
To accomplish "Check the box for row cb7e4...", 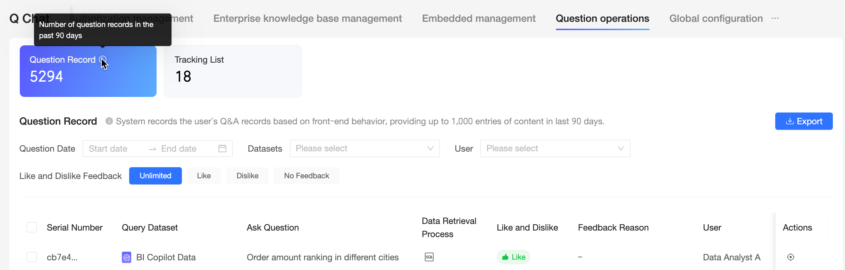I will pyautogui.click(x=32, y=257).
